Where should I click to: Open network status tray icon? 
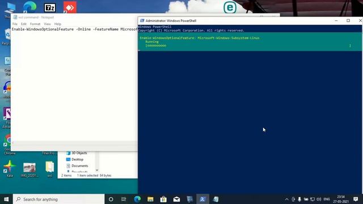313,199
